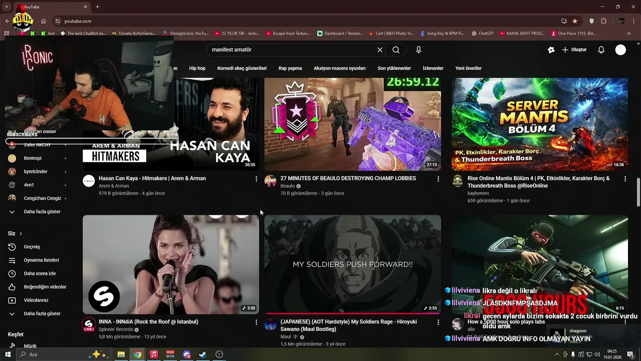Open Arem & Arman channel avatar

coord(89,181)
